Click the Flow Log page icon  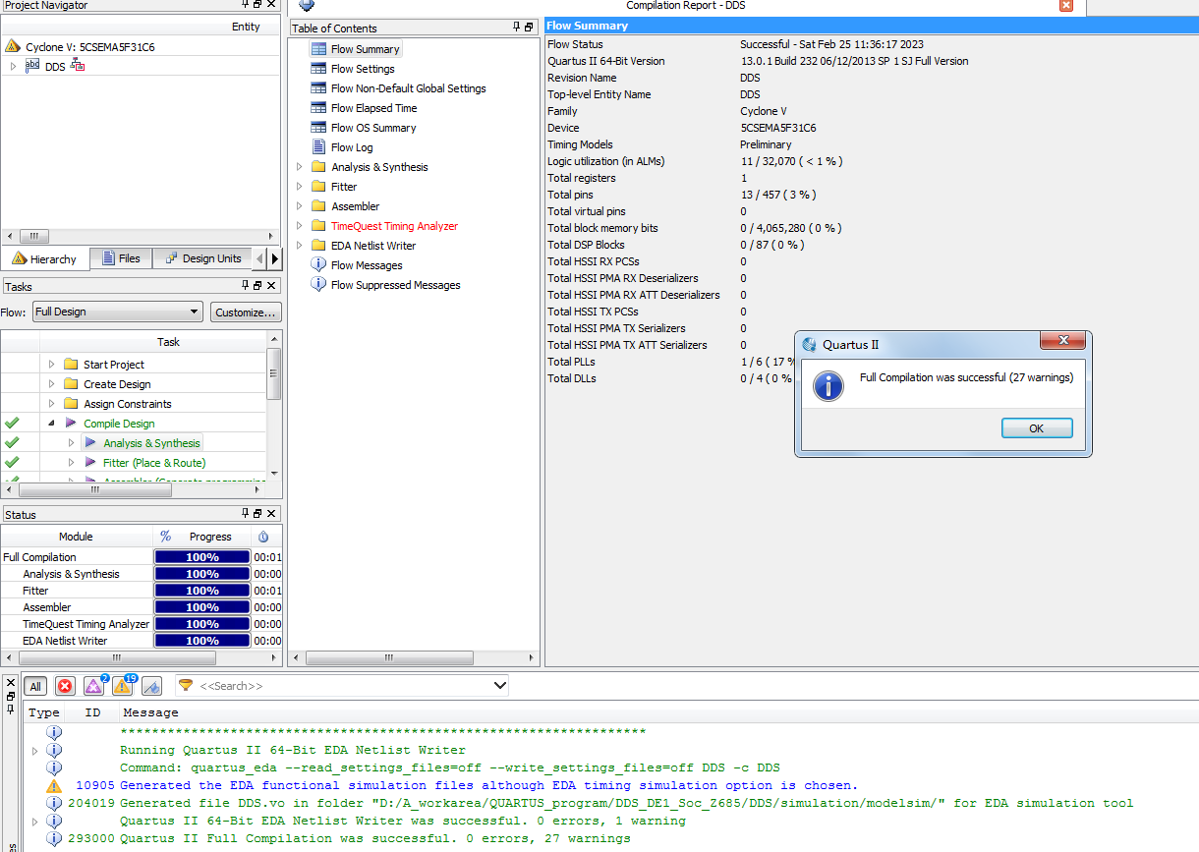tap(318, 147)
